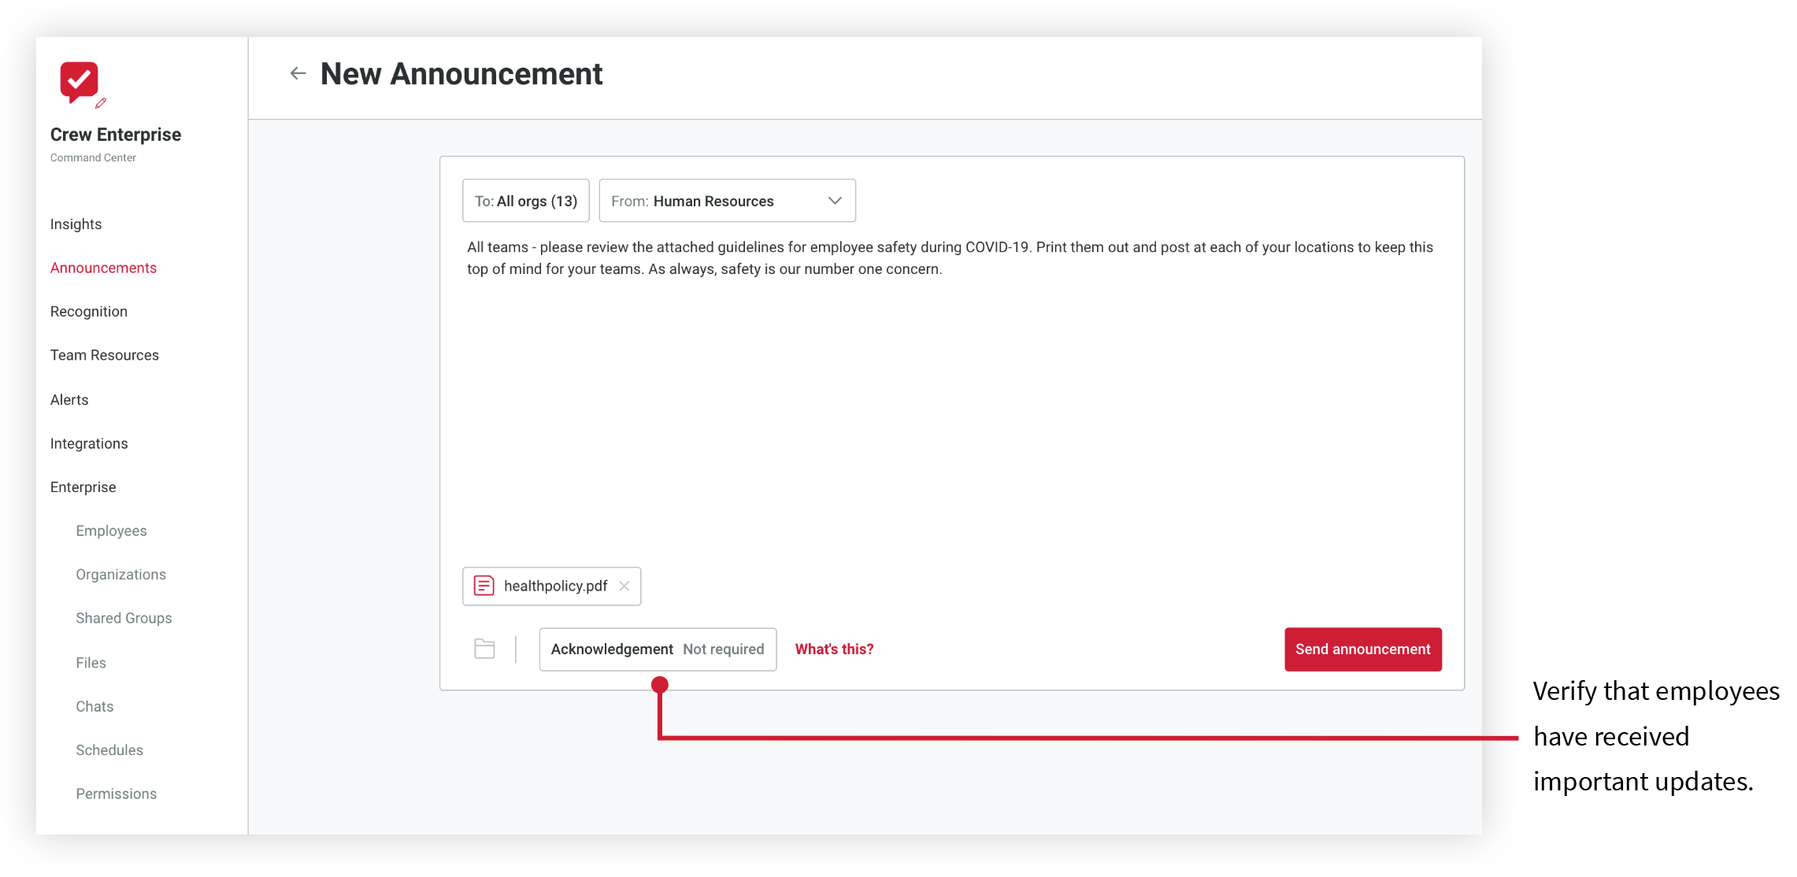Screen dimensions: 1797x877
Task: Click the red document icon of healthpolicy.pdf
Action: (x=484, y=586)
